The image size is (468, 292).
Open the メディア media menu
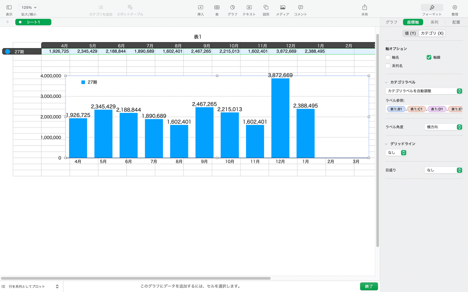click(283, 7)
